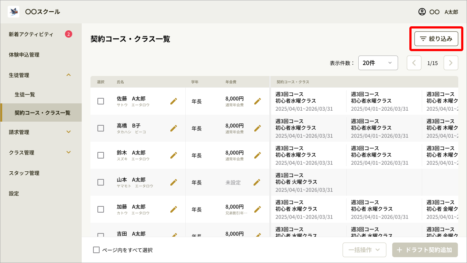Screen dimensions: 467x263
Task: Click the school logo icon
Action: click(x=13, y=12)
